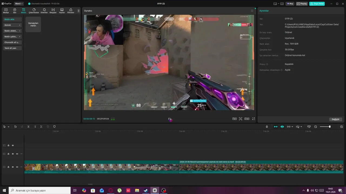Lock the text track

[8, 145]
